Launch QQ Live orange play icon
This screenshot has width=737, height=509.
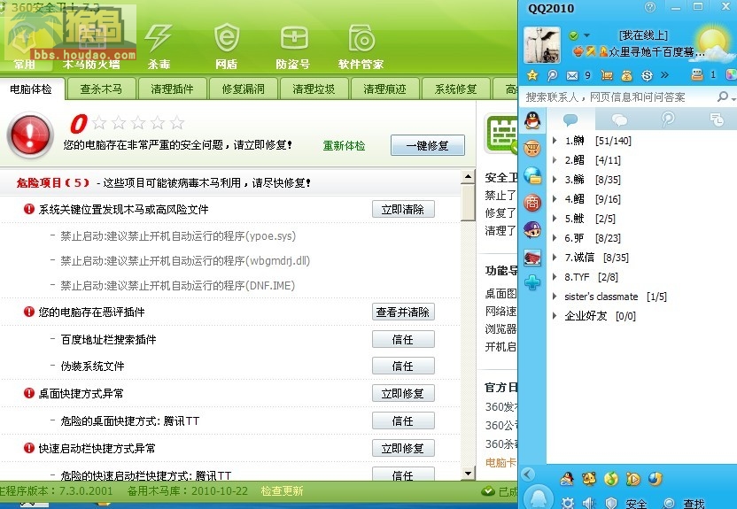[x=633, y=479]
